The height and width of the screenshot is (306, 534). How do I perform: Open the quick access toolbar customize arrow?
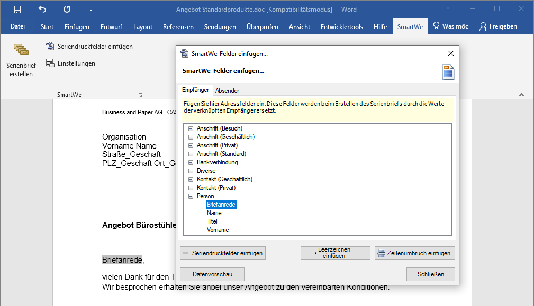(91, 10)
